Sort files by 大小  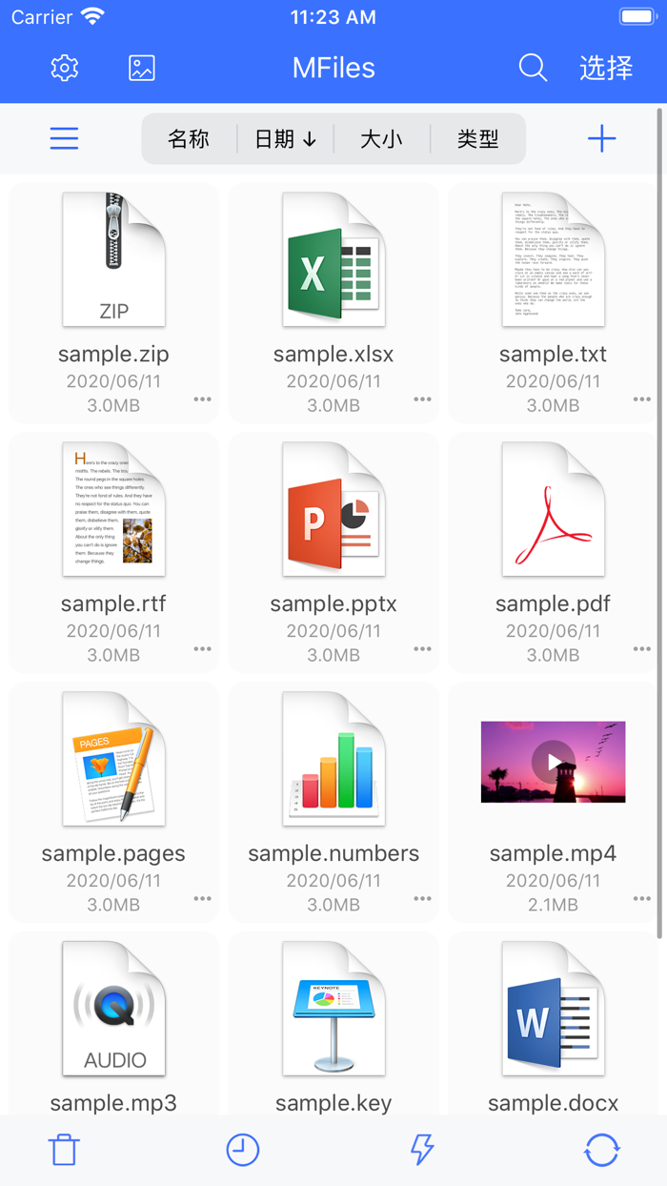(x=381, y=139)
